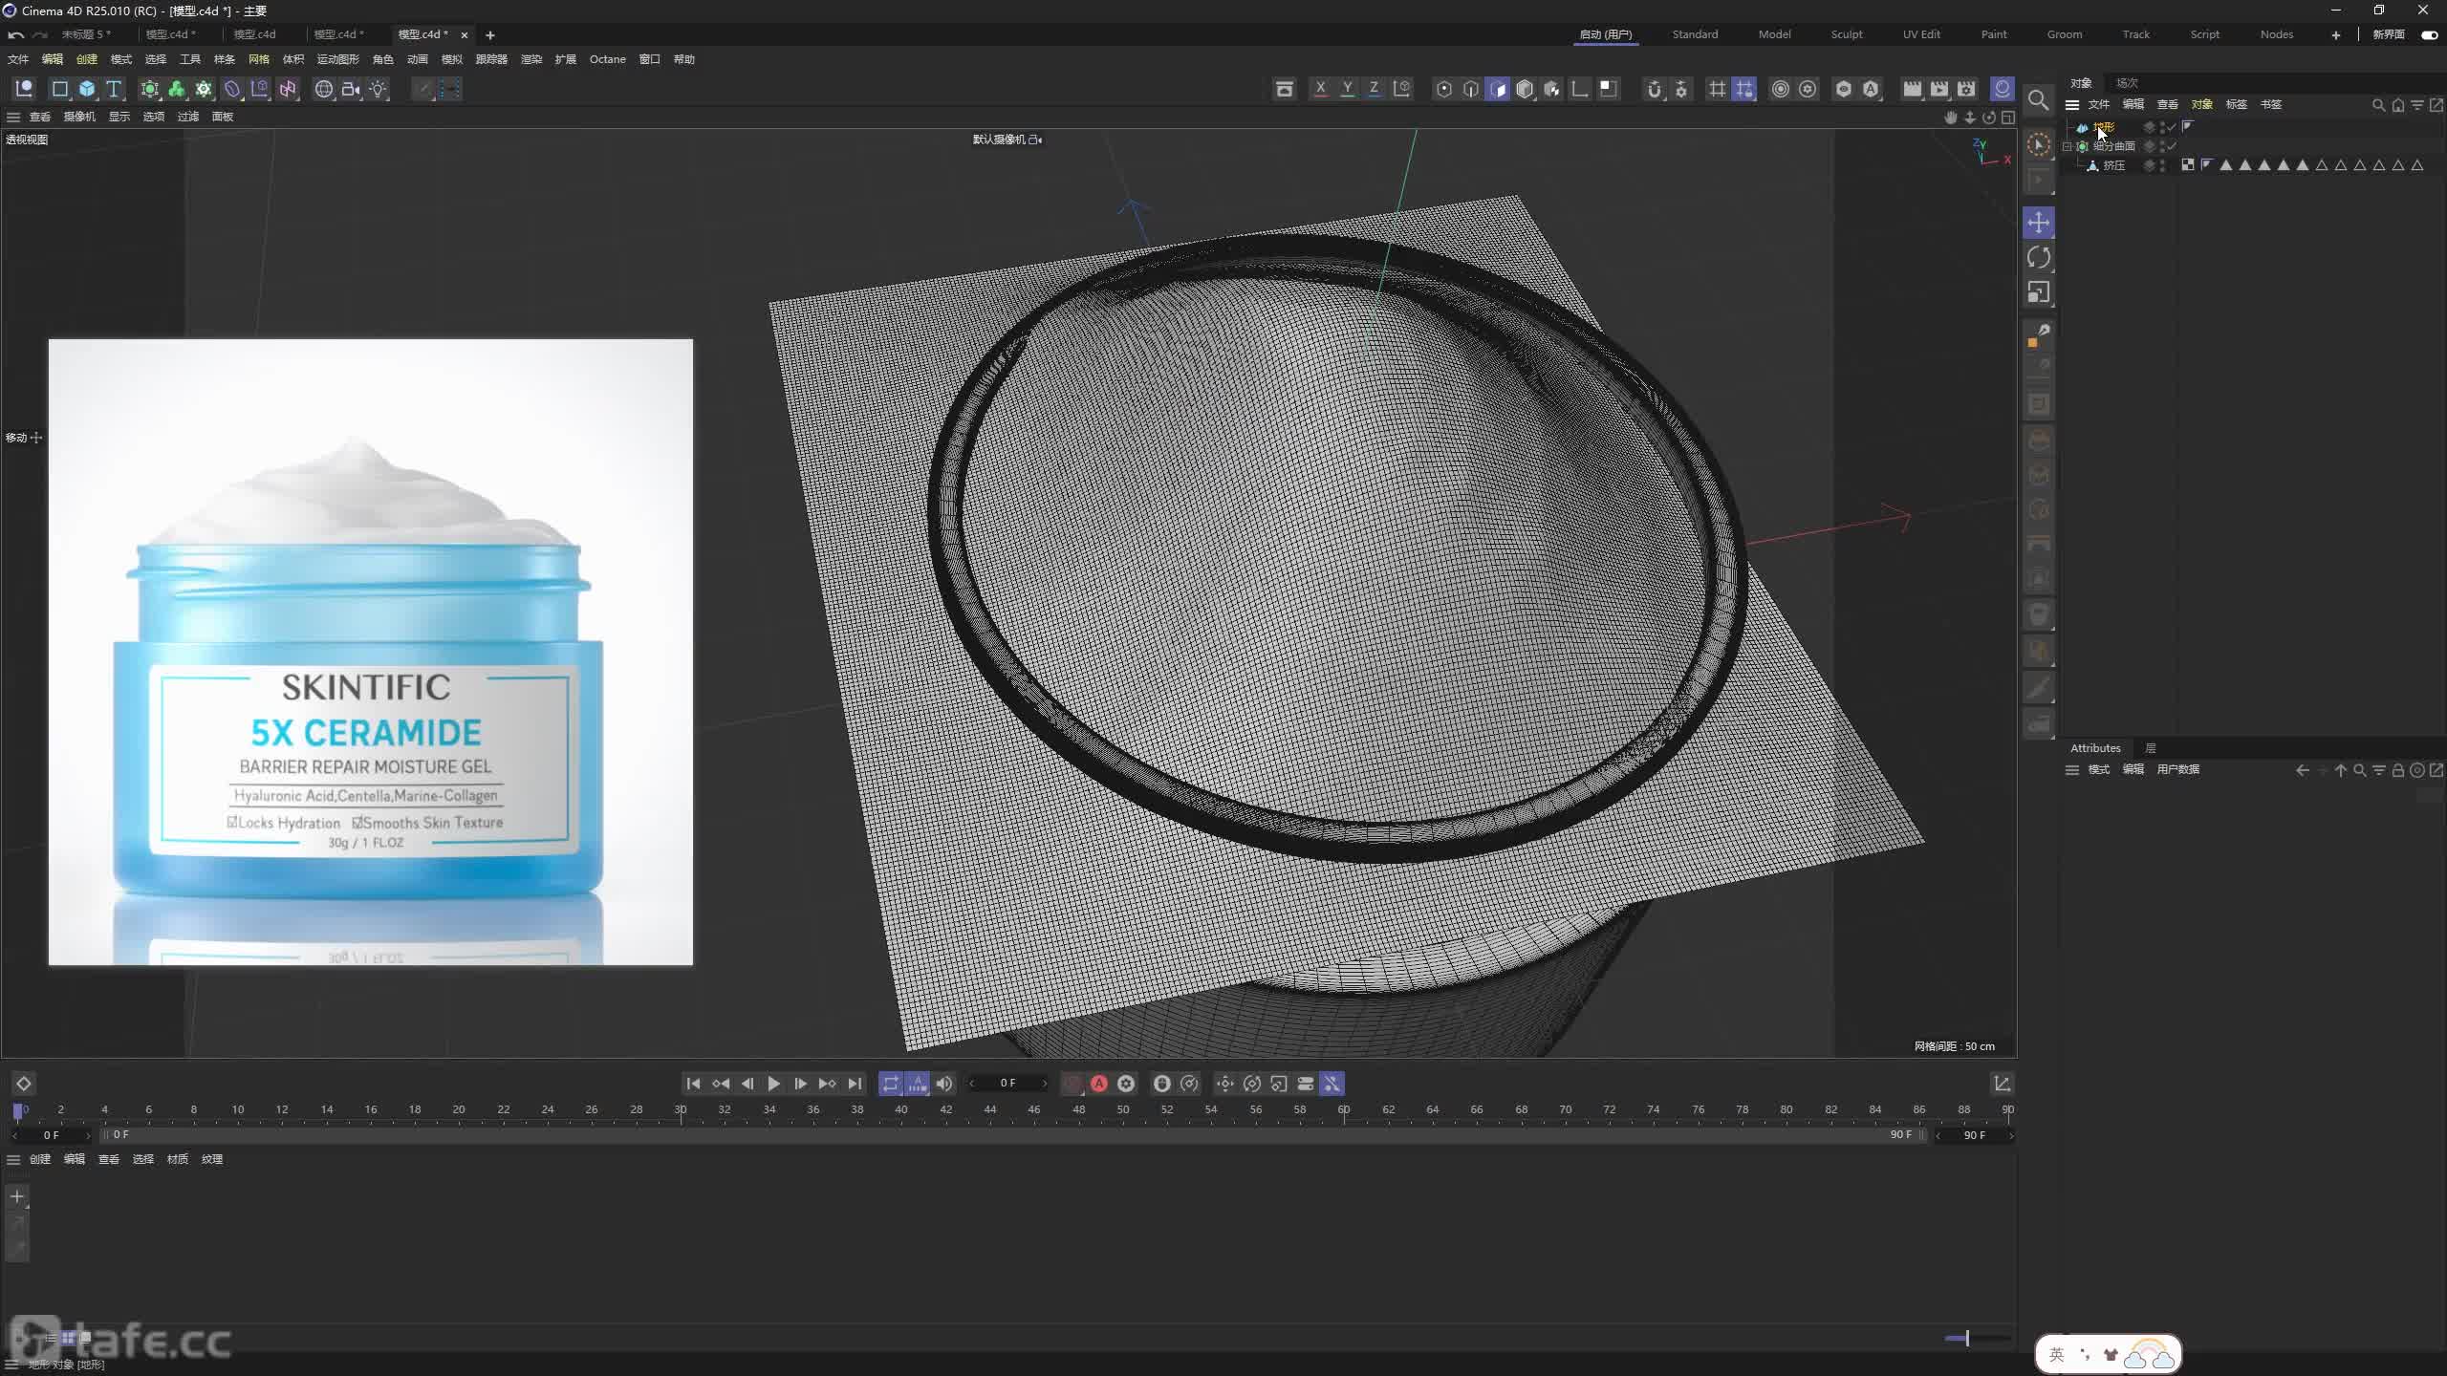Click the object manager search icon
The height and width of the screenshot is (1376, 2447).
pos(2378,105)
